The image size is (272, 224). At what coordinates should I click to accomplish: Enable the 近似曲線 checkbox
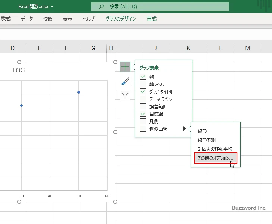[143, 129]
